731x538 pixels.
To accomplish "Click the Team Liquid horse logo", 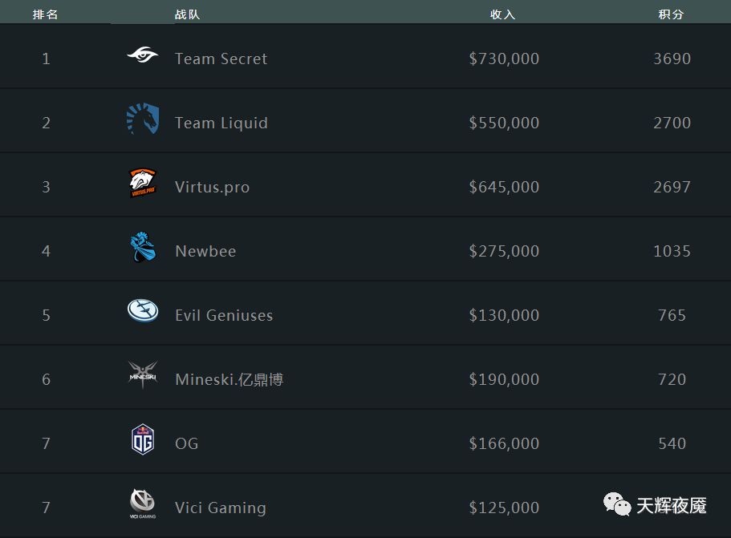I will [143, 119].
